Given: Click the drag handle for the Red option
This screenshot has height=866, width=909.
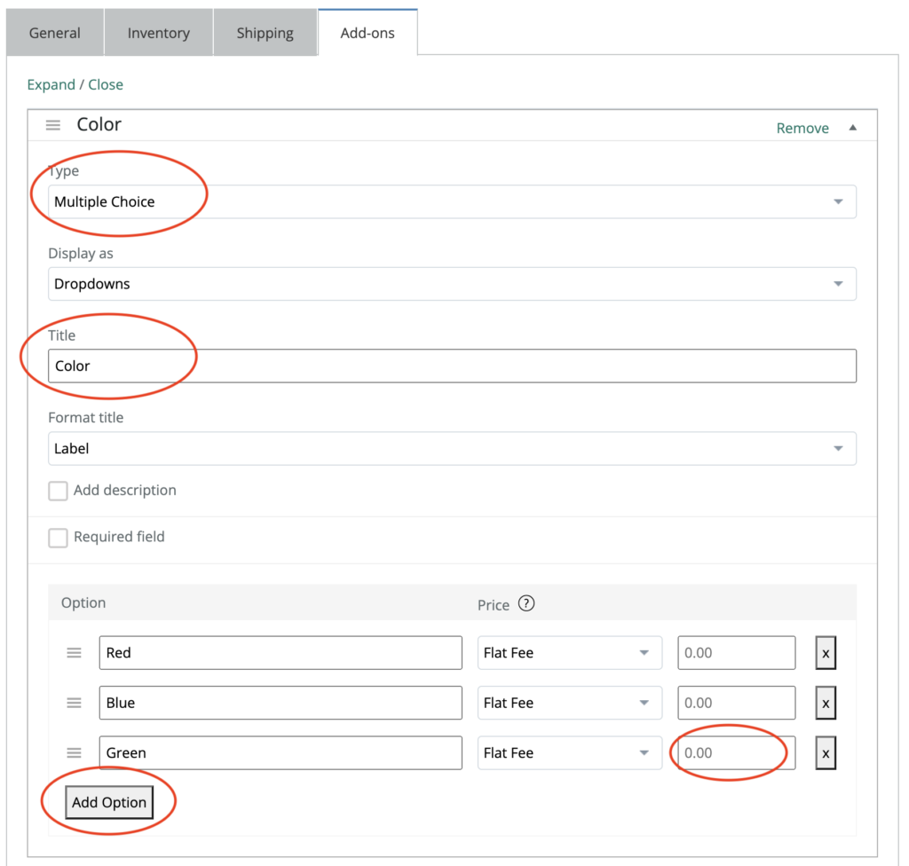Looking at the screenshot, I should [x=75, y=653].
